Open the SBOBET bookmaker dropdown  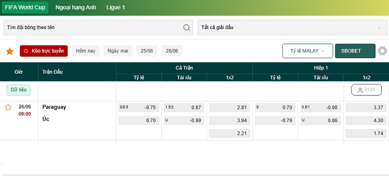click(355, 51)
